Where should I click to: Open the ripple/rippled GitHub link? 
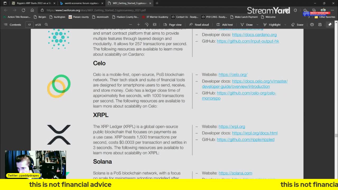246,140
